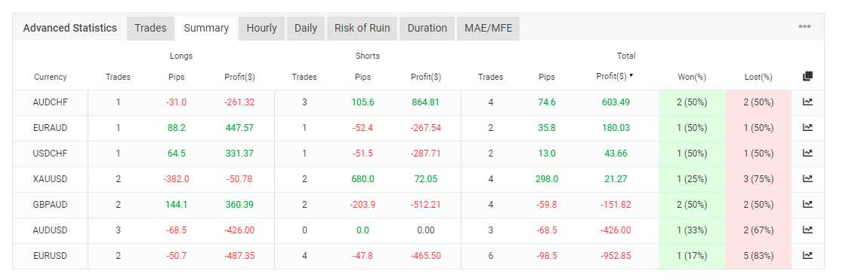The width and height of the screenshot is (855, 280).
Task: Select the Risk of Ruin tab
Action: 362,29
